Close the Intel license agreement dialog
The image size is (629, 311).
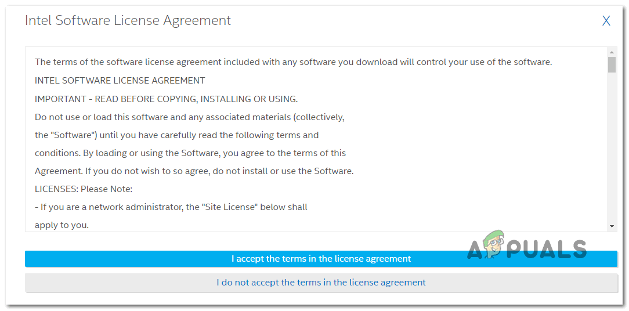click(x=606, y=21)
